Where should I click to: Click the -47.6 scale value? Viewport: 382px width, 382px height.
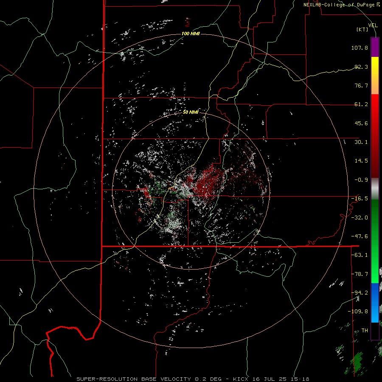(x=360, y=236)
